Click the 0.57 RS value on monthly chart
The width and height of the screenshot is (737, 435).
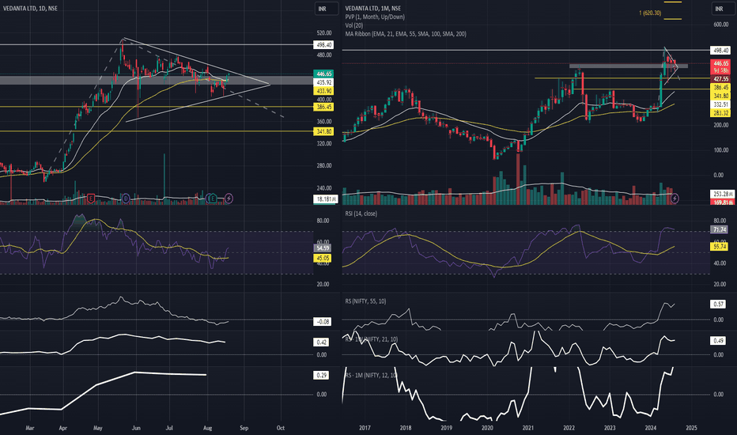tap(719, 304)
